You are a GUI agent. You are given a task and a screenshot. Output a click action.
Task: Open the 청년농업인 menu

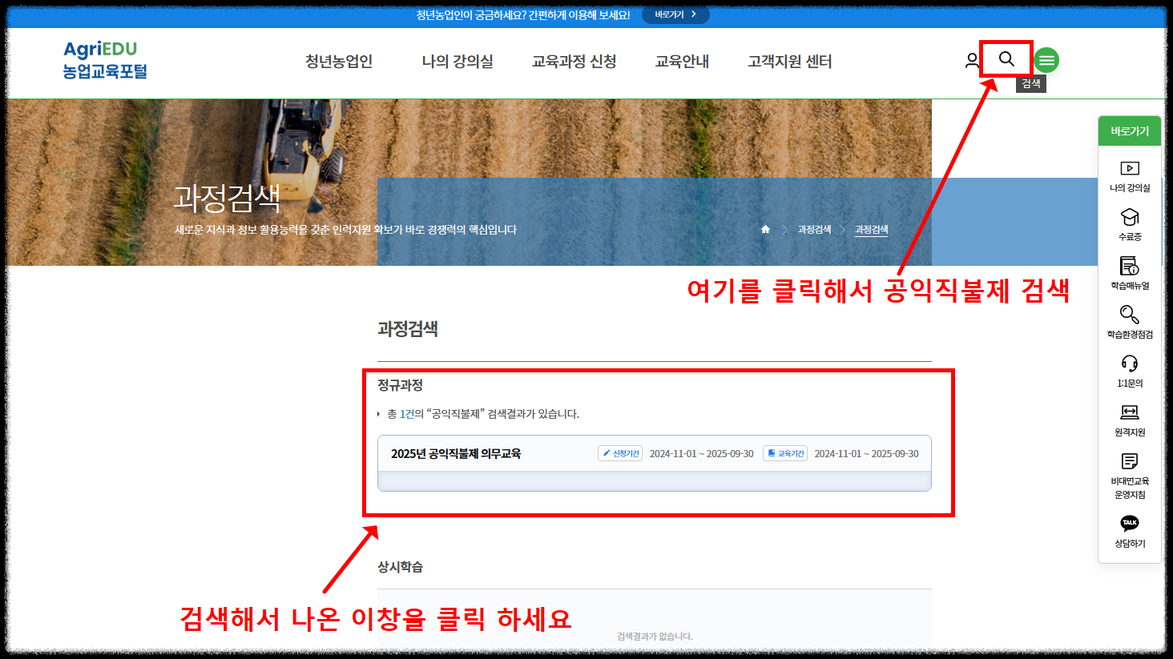point(339,61)
